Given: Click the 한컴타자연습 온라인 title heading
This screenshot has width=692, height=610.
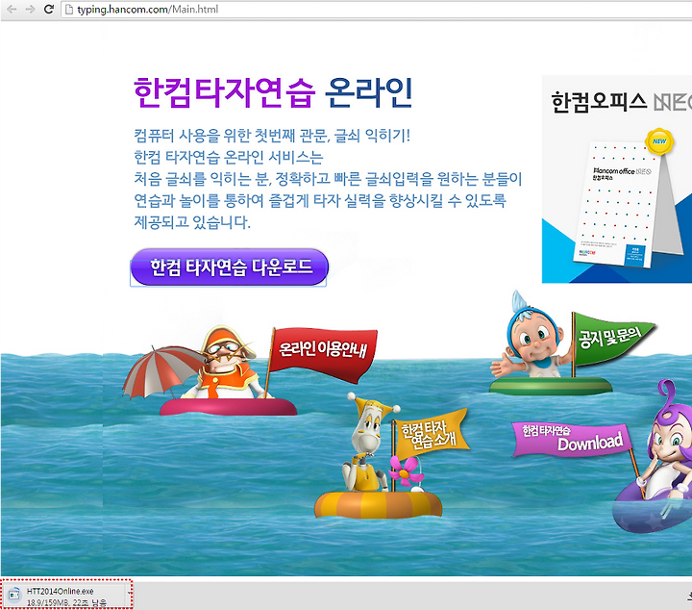Looking at the screenshot, I should tap(273, 92).
